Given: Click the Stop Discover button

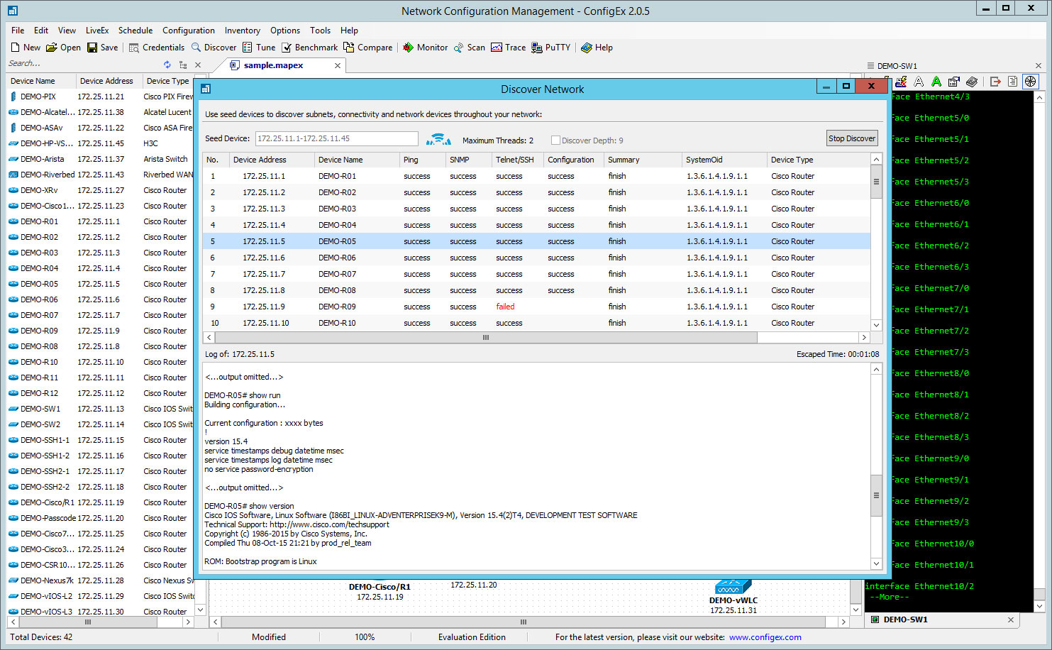Looking at the screenshot, I should pos(852,138).
